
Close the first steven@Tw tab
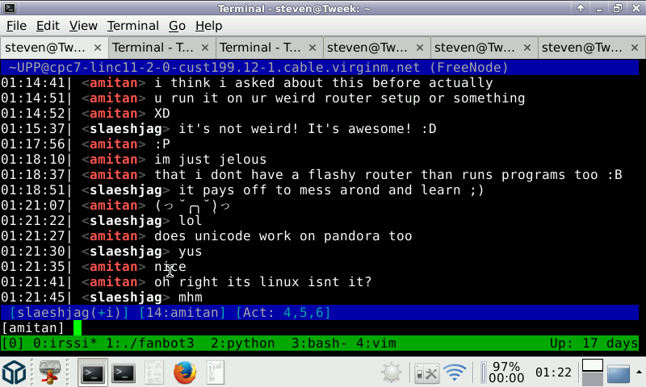97,47
